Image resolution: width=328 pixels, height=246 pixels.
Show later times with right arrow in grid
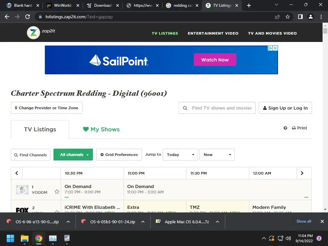(x=302, y=173)
